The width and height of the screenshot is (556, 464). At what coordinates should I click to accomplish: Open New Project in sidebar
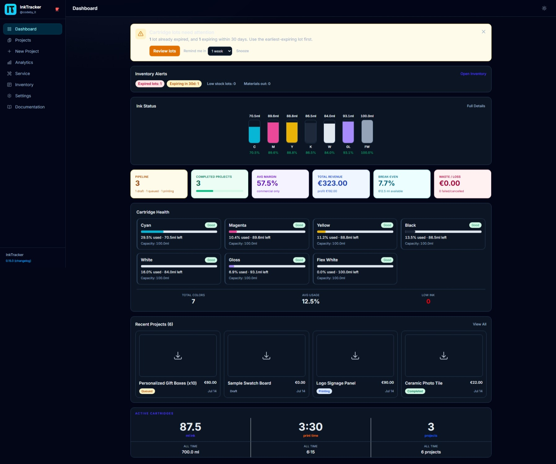pos(33,51)
